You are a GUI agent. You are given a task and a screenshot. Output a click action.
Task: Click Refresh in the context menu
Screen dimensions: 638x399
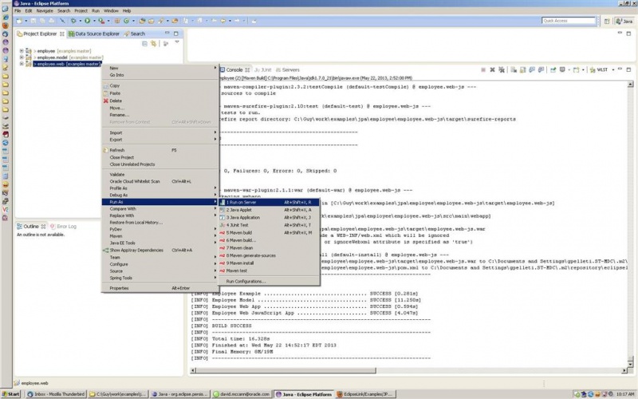160,150
